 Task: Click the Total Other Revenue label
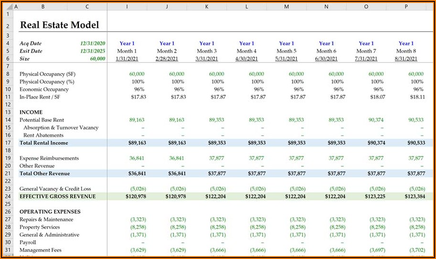click(44, 173)
